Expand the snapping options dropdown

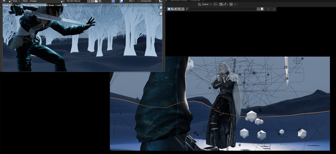(x=226, y=4)
